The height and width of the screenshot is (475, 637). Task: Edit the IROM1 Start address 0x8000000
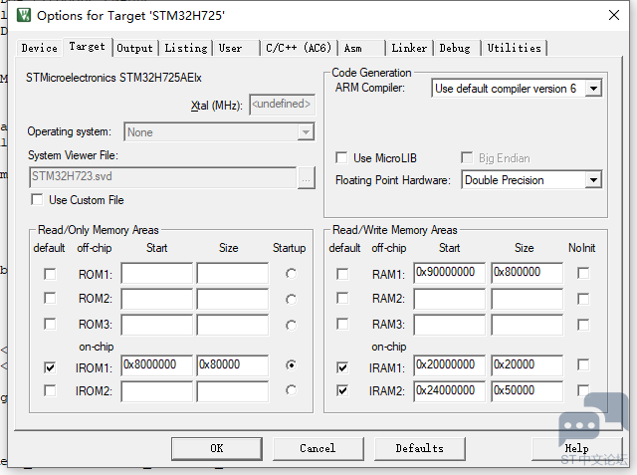pos(156,365)
